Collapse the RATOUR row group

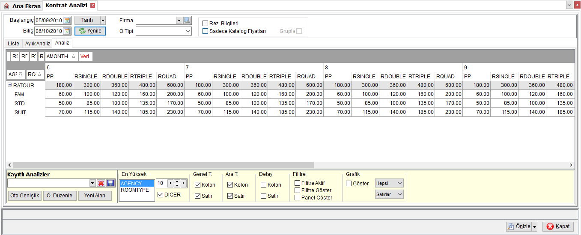click(9, 85)
